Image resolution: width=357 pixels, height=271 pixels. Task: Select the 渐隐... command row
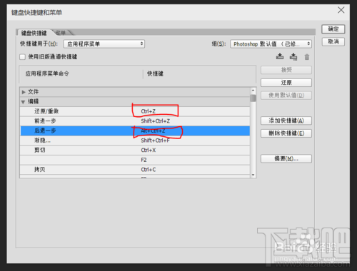(135, 140)
